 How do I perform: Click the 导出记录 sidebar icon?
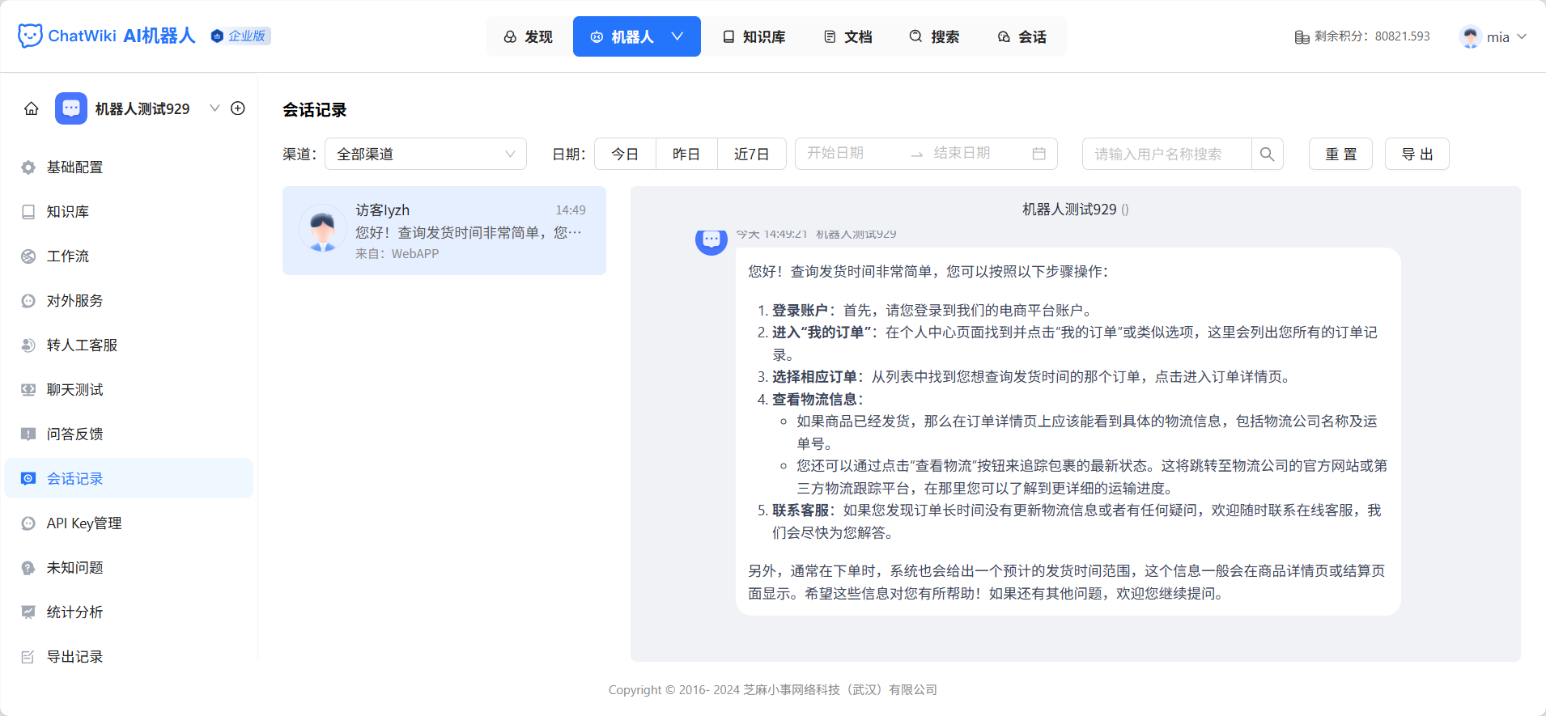28,657
